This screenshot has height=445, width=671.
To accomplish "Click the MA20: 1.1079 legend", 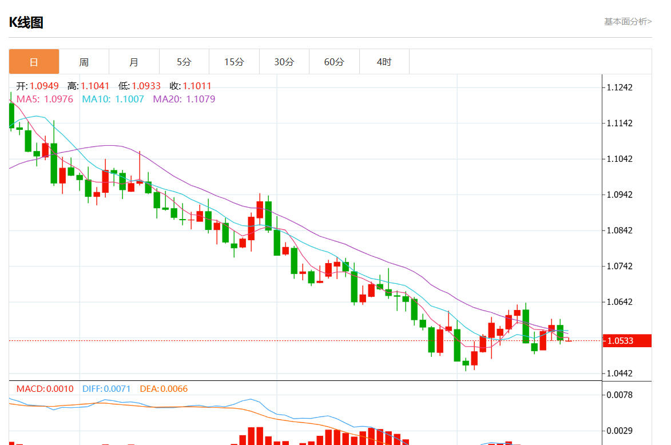I will point(184,100).
